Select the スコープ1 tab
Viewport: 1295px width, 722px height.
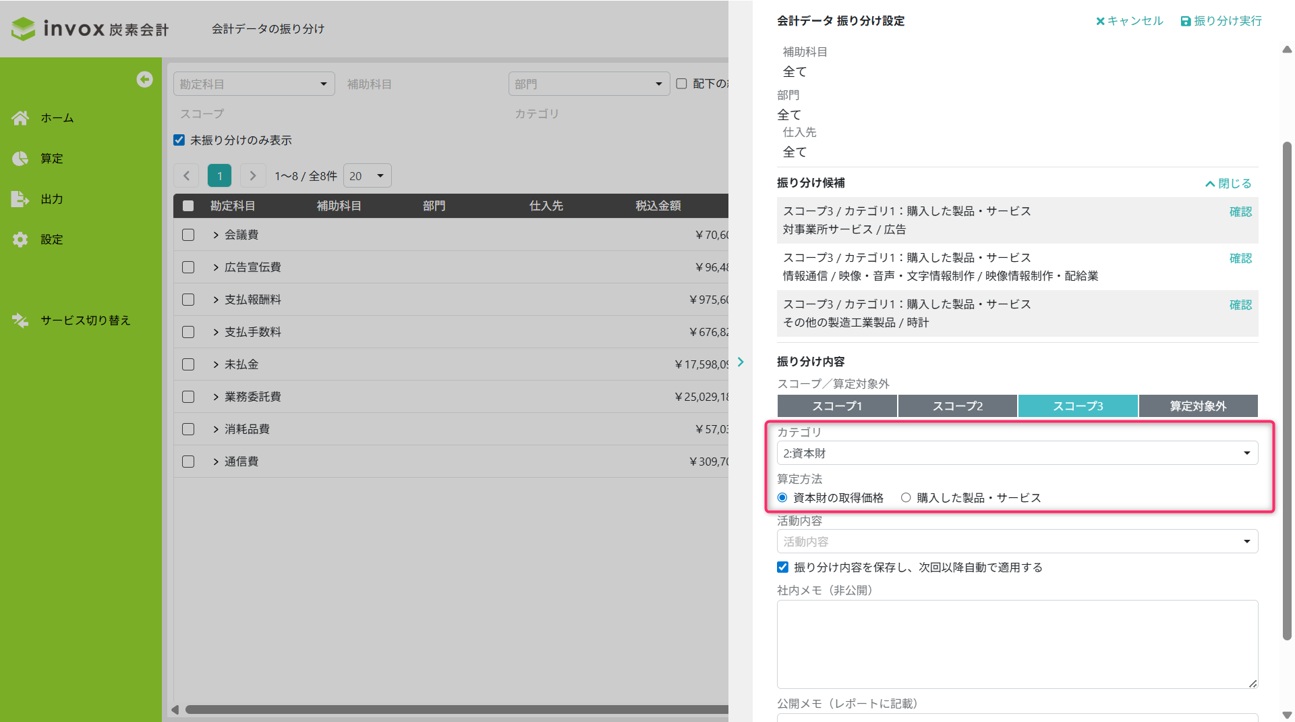[837, 406]
